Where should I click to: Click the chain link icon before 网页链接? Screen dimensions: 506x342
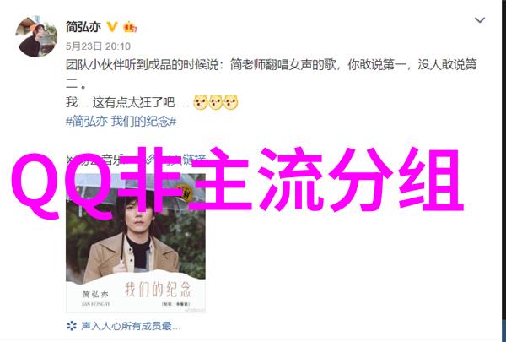tap(150, 159)
